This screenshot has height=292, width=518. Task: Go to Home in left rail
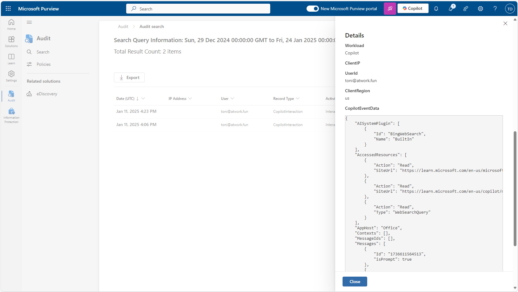[x=11, y=24]
